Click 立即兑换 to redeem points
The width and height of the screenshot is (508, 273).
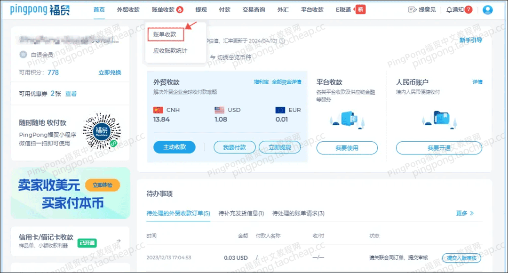(x=110, y=72)
